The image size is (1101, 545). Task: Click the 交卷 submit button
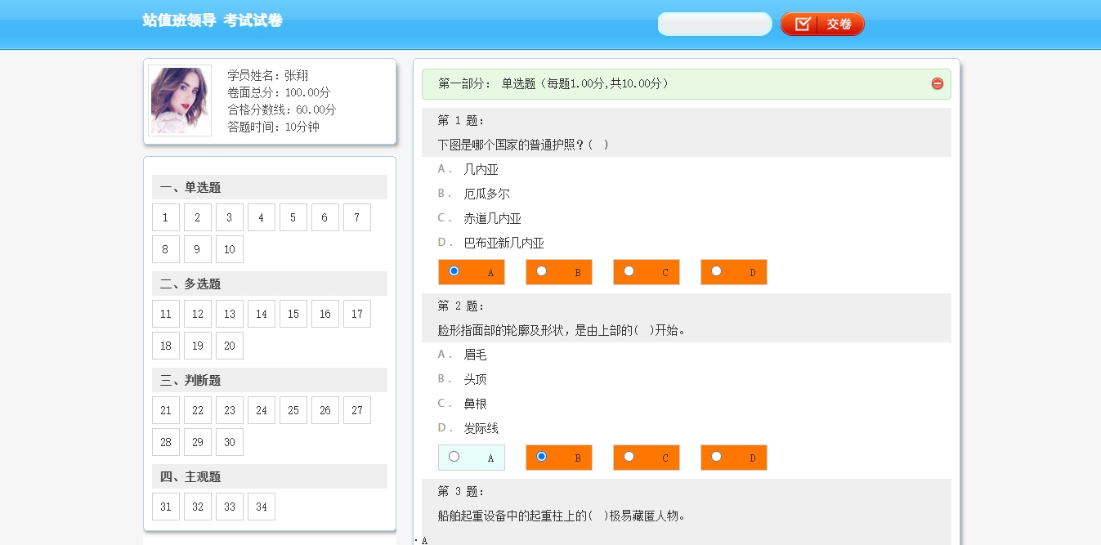pyautogui.click(x=822, y=25)
